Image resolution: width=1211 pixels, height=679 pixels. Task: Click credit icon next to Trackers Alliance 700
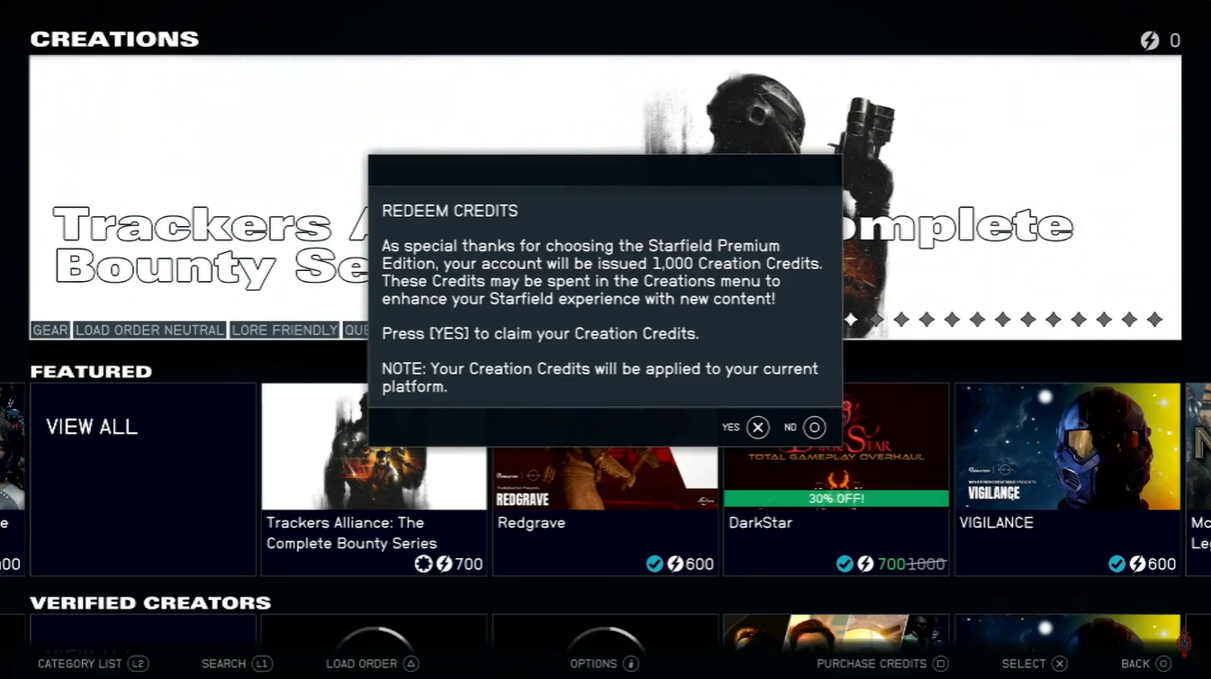pyautogui.click(x=444, y=565)
